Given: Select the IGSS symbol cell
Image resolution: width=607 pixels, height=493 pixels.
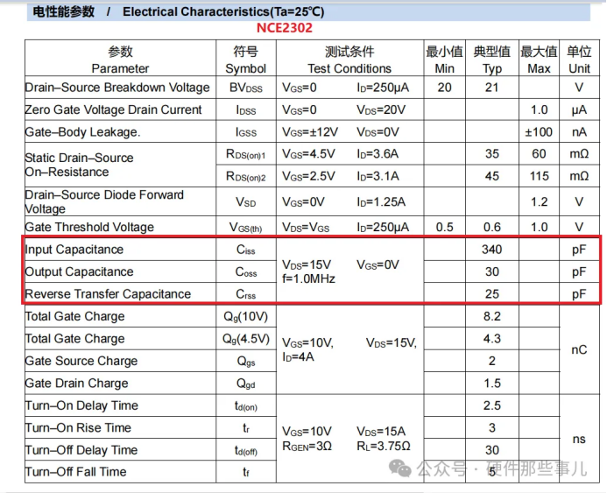Looking at the screenshot, I should (246, 133).
